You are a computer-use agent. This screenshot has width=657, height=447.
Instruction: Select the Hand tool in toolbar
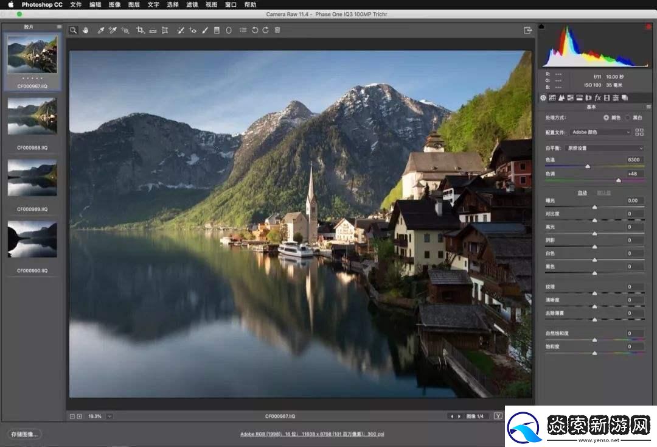tap(85, 30)
